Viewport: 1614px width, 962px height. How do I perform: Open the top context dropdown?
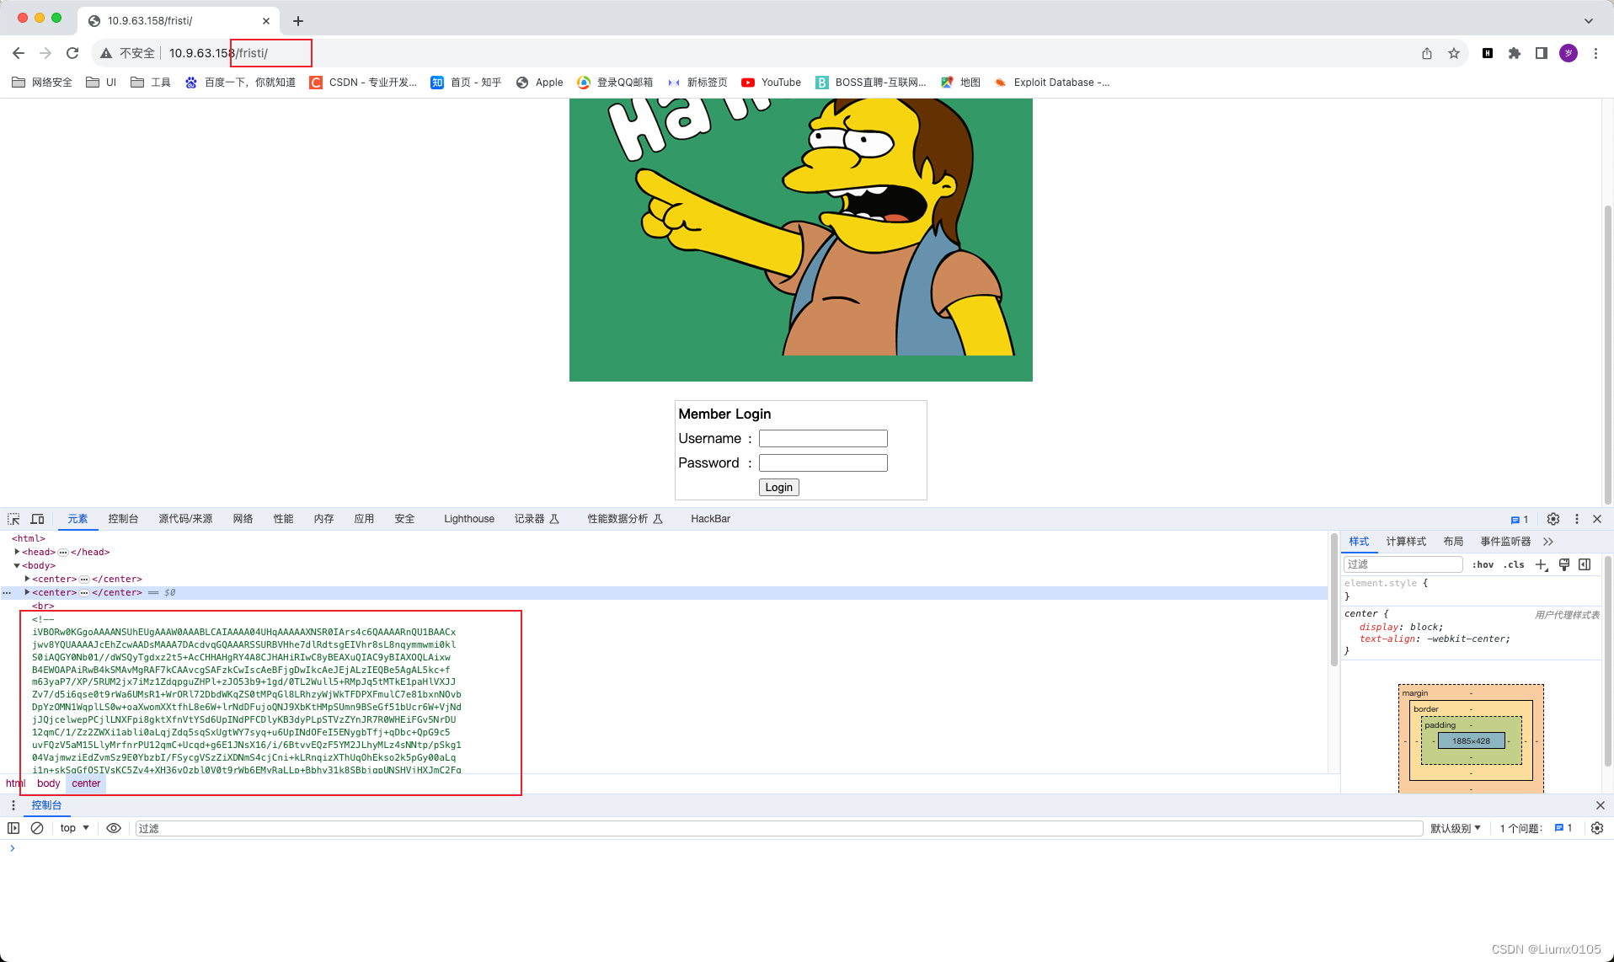click(74, 828)
